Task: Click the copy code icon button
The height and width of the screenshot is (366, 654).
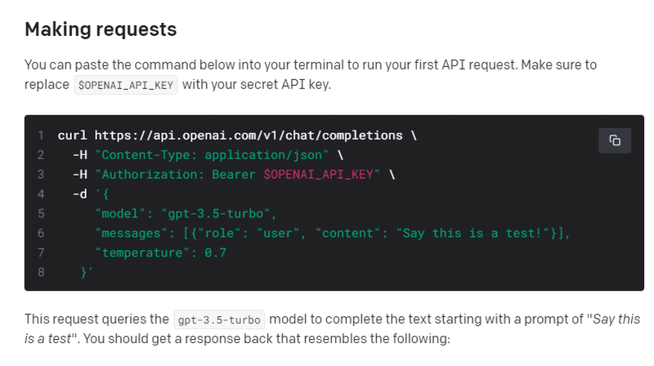Action: tap(615, 140)
